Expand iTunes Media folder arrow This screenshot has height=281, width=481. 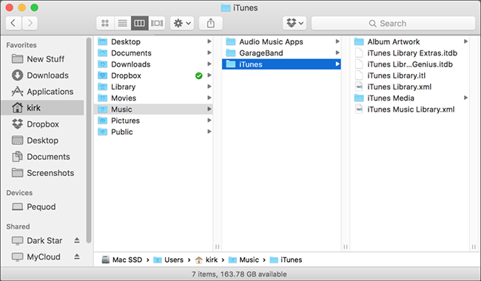pos(465,98)
